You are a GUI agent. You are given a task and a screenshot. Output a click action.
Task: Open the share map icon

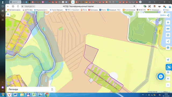coord(168,41)
